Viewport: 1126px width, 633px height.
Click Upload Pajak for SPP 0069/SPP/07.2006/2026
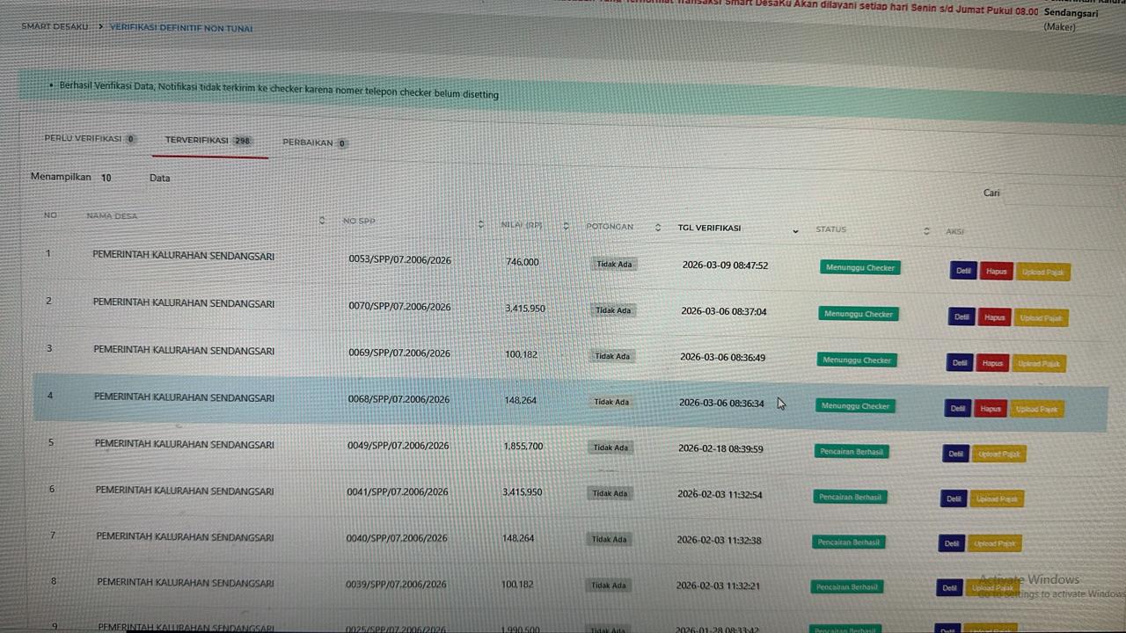(x=1039, y=363)
